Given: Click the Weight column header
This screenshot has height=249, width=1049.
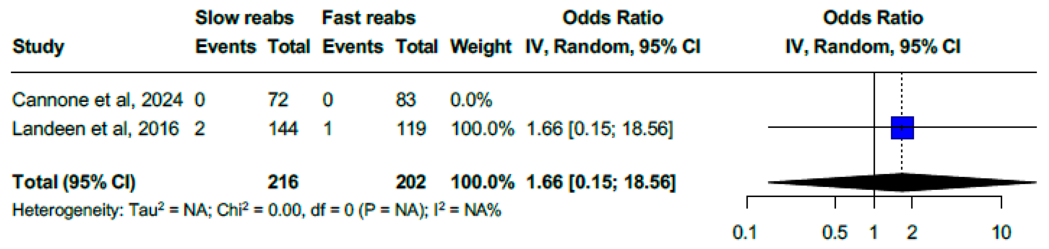Looking at the screenshot, I should tap(481, 47).
